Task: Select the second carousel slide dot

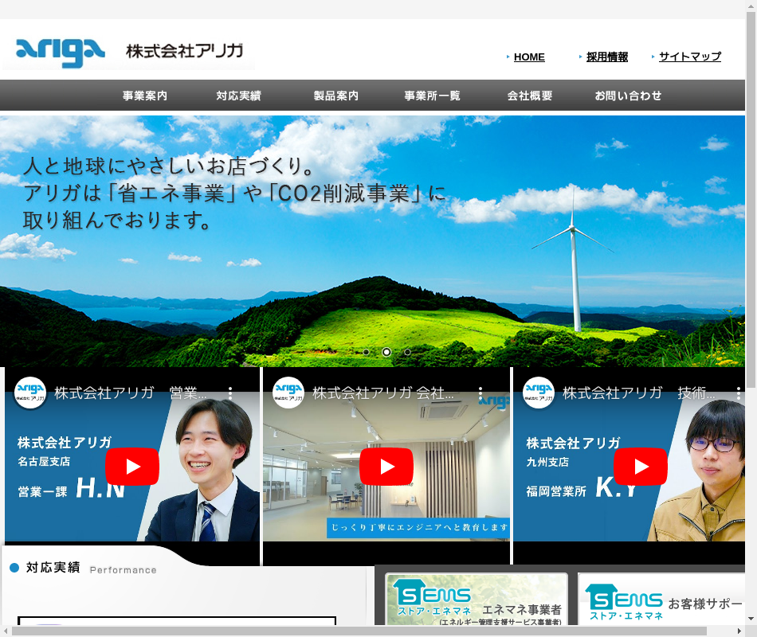Action: point(386,352)
